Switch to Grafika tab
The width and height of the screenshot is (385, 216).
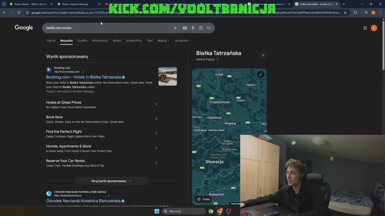(82, 40)
